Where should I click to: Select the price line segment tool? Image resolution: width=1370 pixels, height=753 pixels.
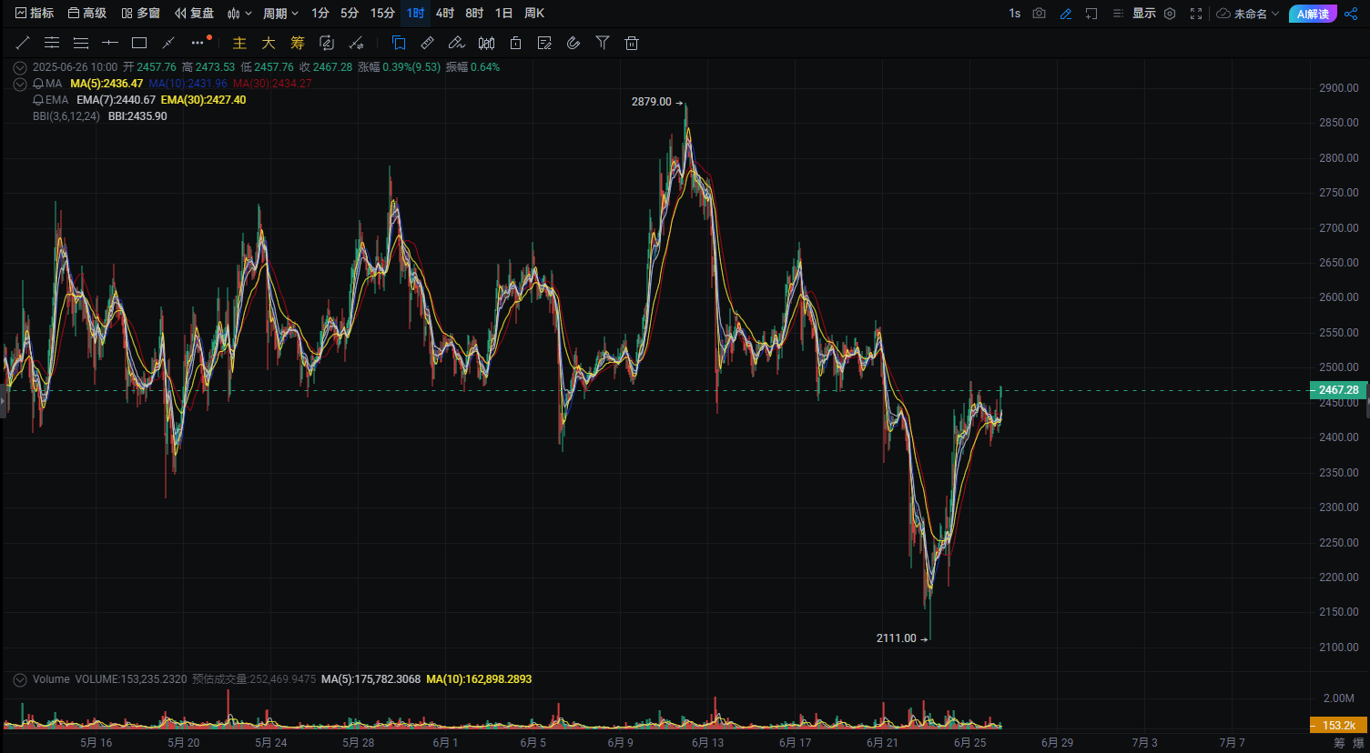(168, 43)
